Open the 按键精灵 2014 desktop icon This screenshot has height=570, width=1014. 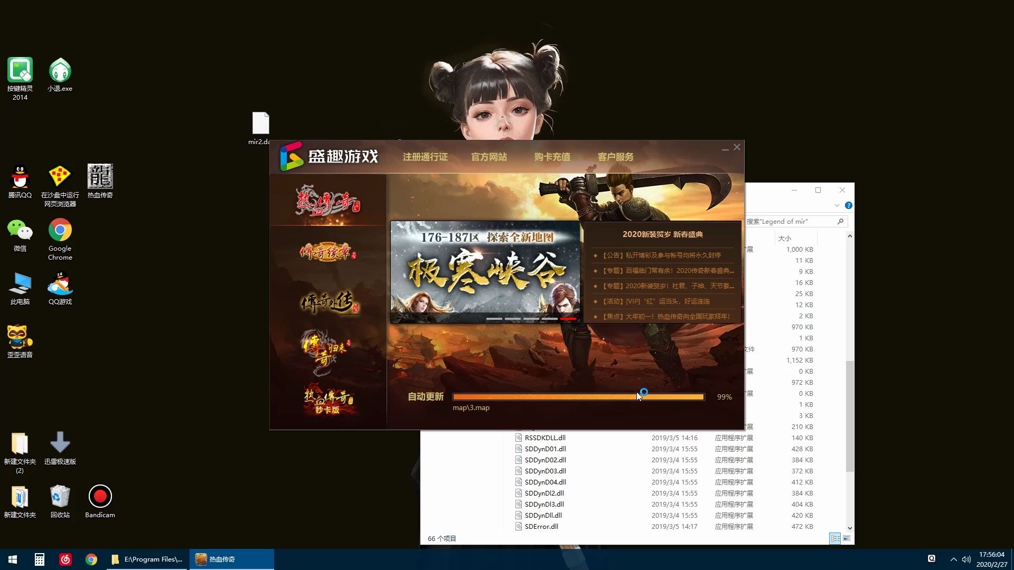click(x=20, y=78)
